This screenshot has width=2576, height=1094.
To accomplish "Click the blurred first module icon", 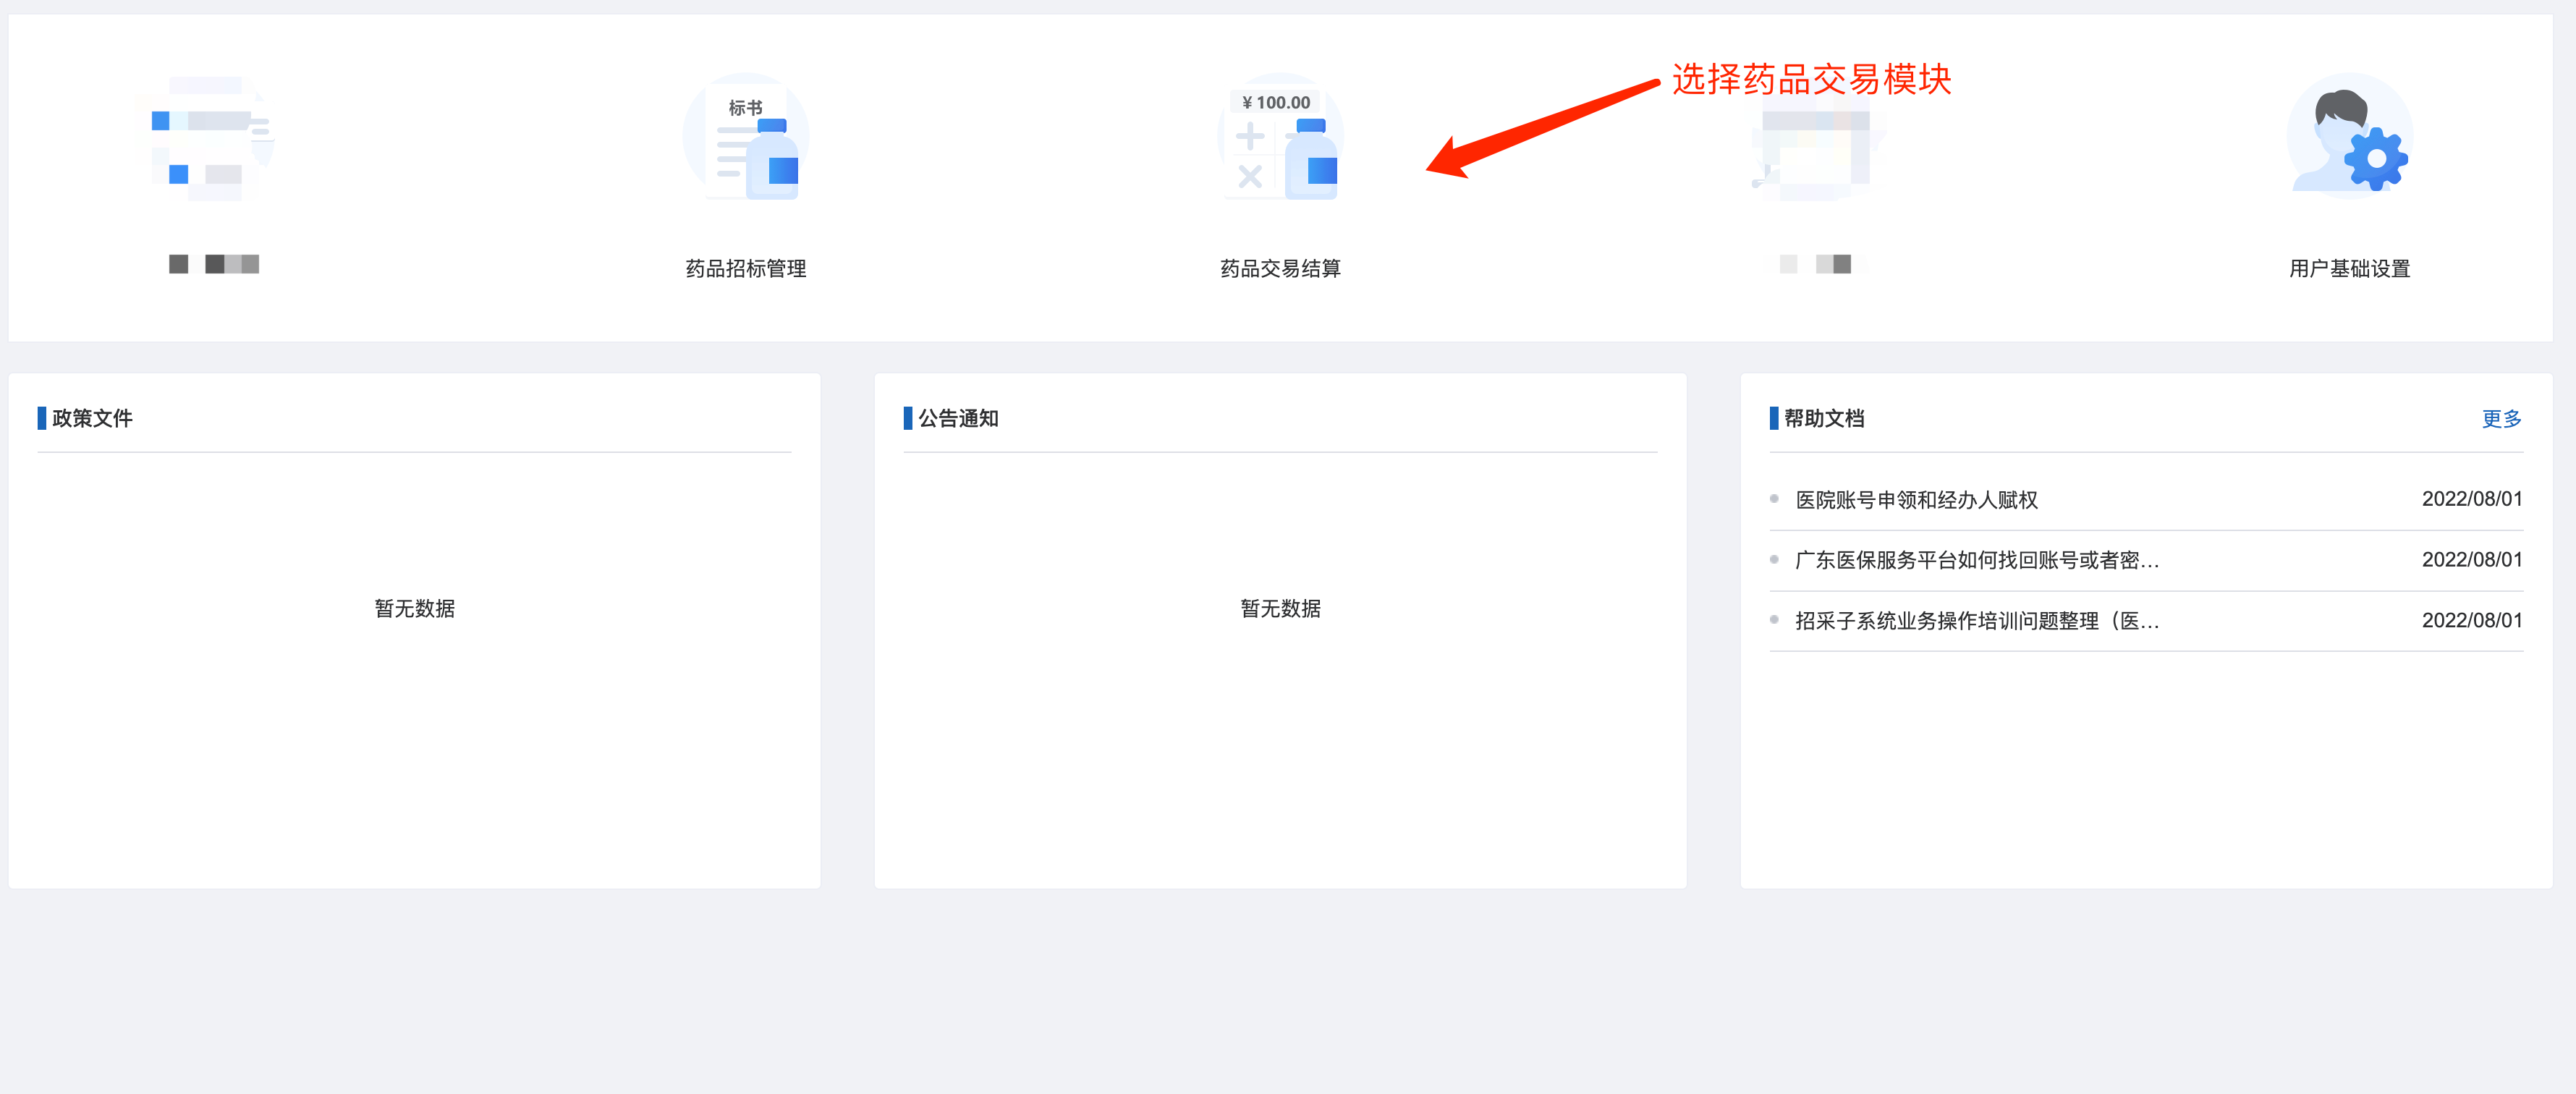I will (x=210, y=137).
